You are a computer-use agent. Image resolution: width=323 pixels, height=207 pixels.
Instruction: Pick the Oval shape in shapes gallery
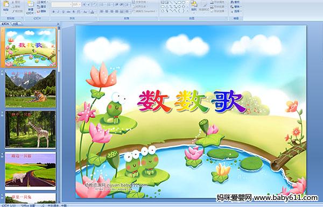[x=184, y=2]
